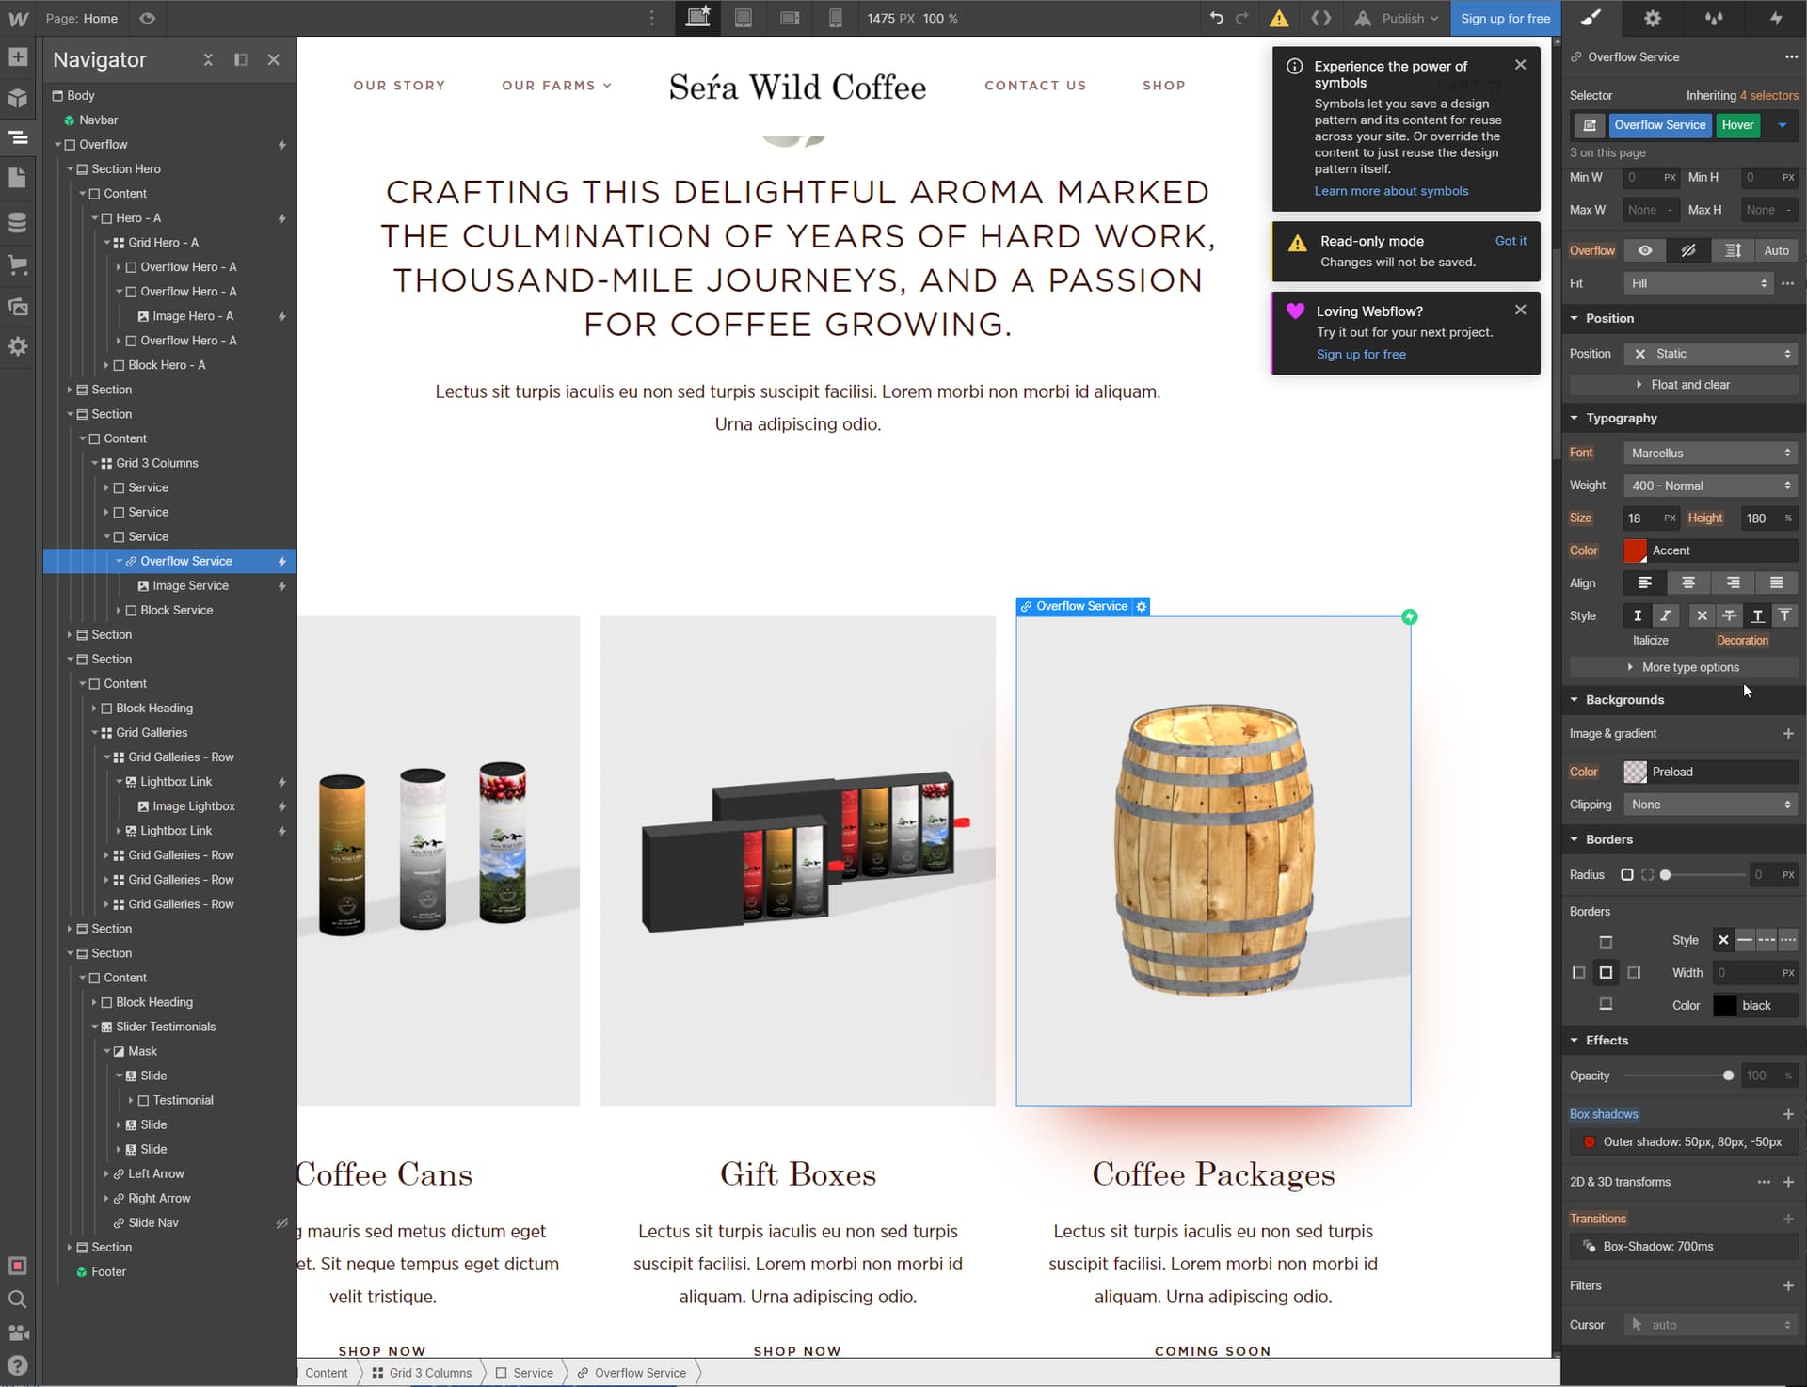Click the font Size input field
This screenshot has width=1807, height=1387.
1641,518
